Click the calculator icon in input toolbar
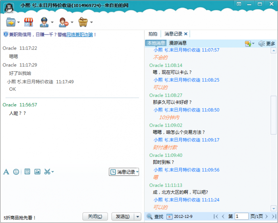The image size is (278, 223). click(x=27, y=172)
